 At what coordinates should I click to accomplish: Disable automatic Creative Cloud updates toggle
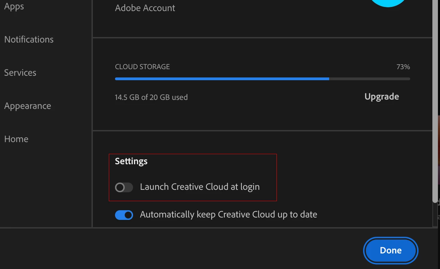[124, 215]
